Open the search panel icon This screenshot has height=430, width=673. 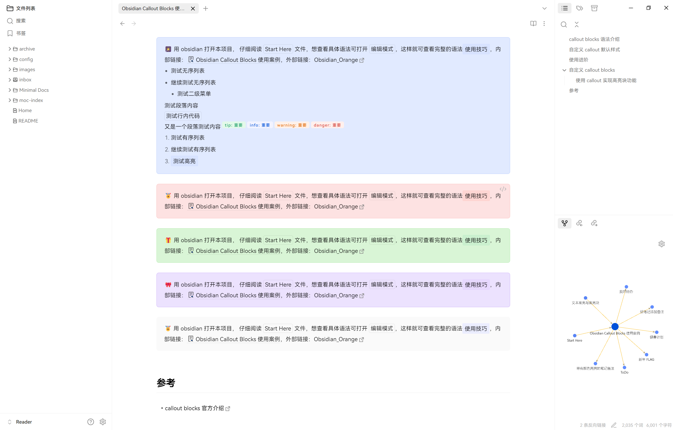pos(564,25)
